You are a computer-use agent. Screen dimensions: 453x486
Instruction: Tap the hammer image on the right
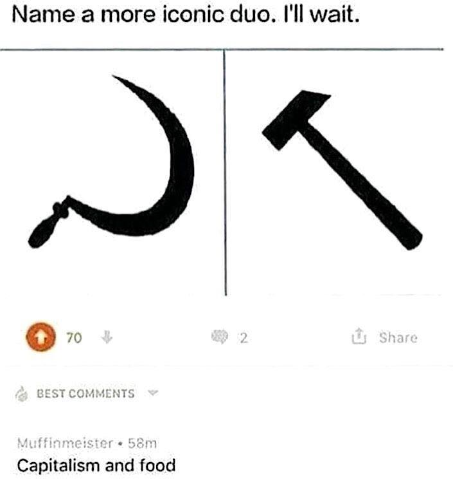click(x=342, y=169)
